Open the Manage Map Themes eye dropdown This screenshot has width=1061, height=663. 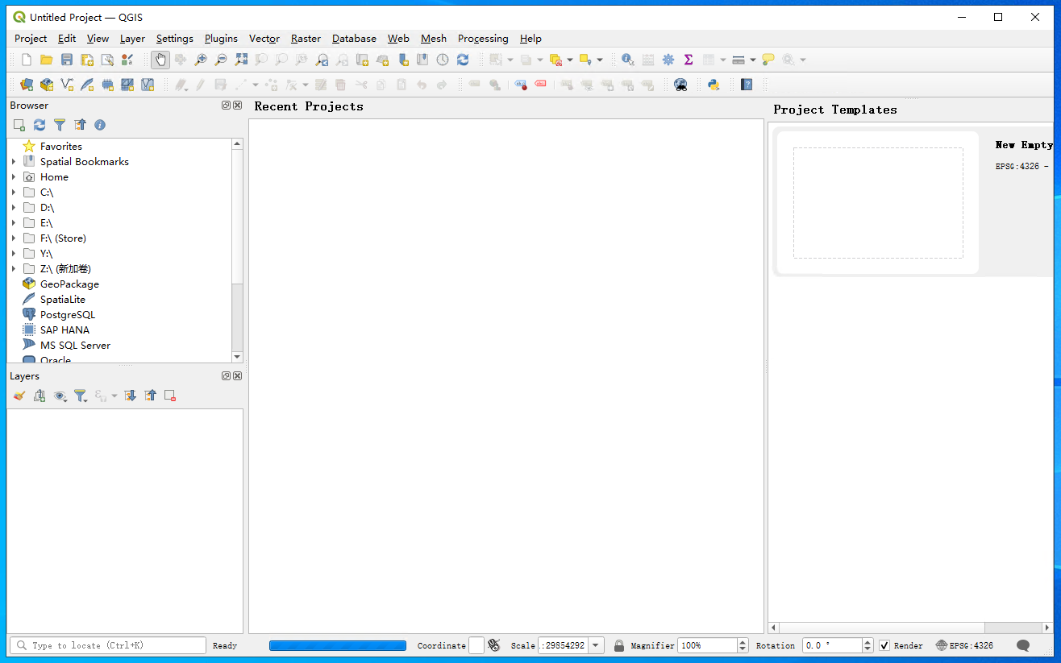pos(60,396)
